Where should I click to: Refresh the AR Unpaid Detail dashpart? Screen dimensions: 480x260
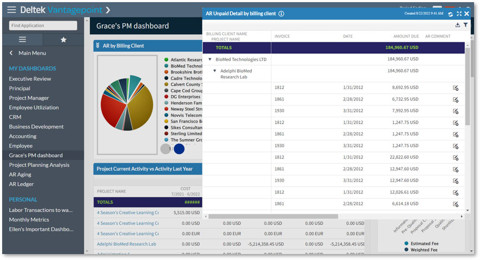[x=451, y=14]
